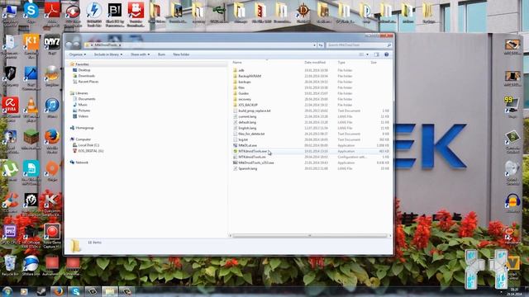This screenshot has width=529, height=297.
Task: Click the New folder button
Action: coord(181,54)
